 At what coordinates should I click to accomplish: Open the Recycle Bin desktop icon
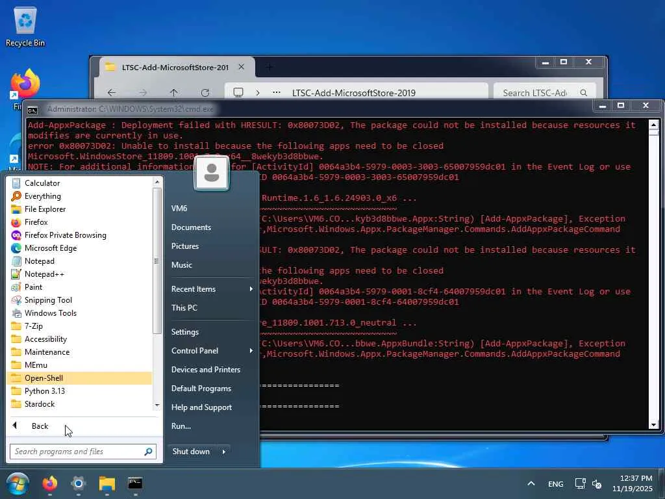(x=25, y=27)
